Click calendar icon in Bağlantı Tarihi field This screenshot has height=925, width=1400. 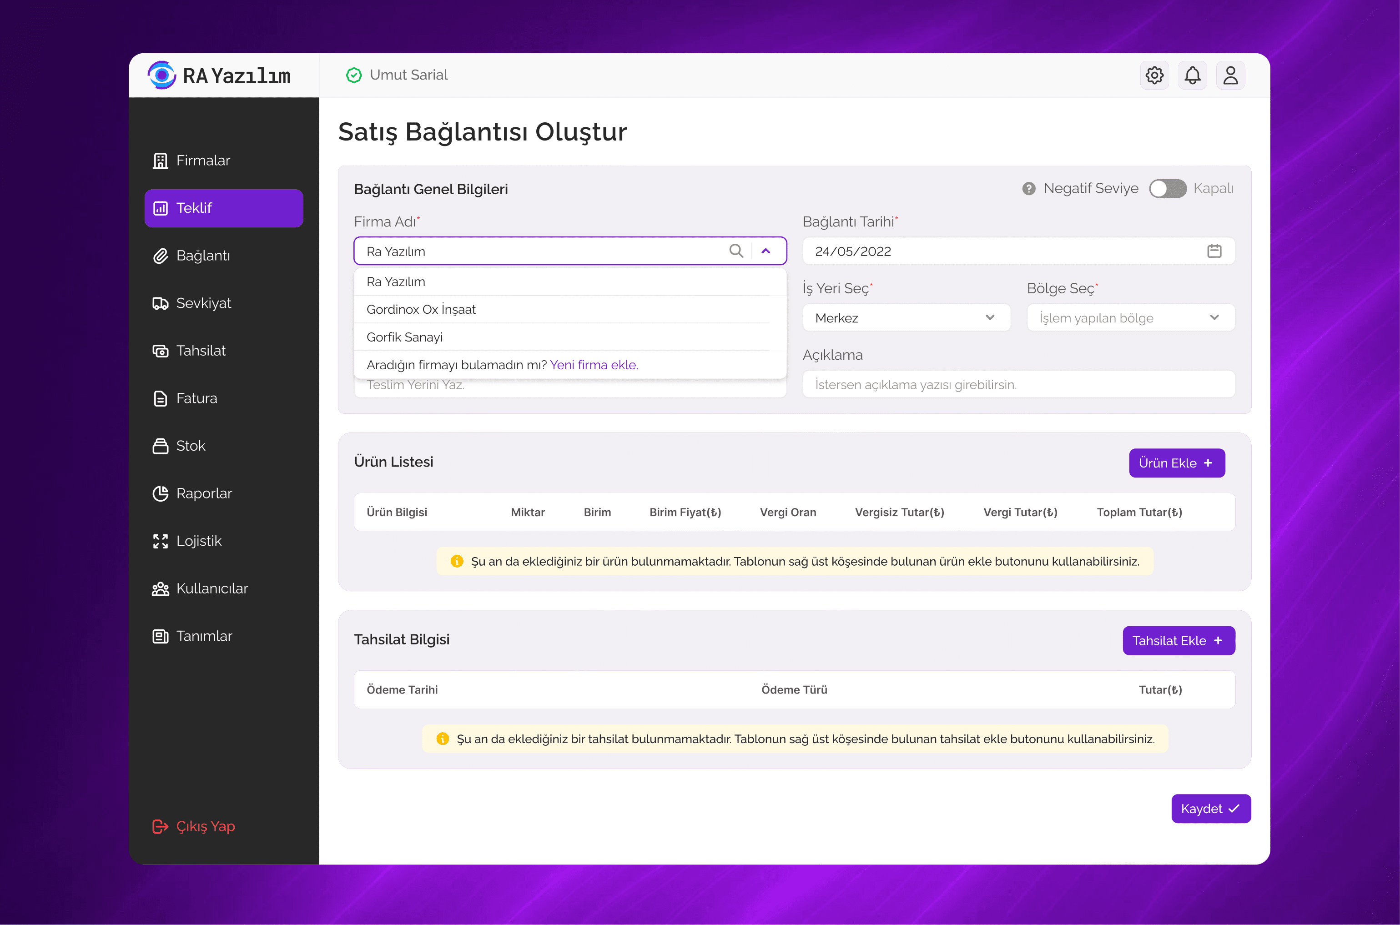point(1214,251)
